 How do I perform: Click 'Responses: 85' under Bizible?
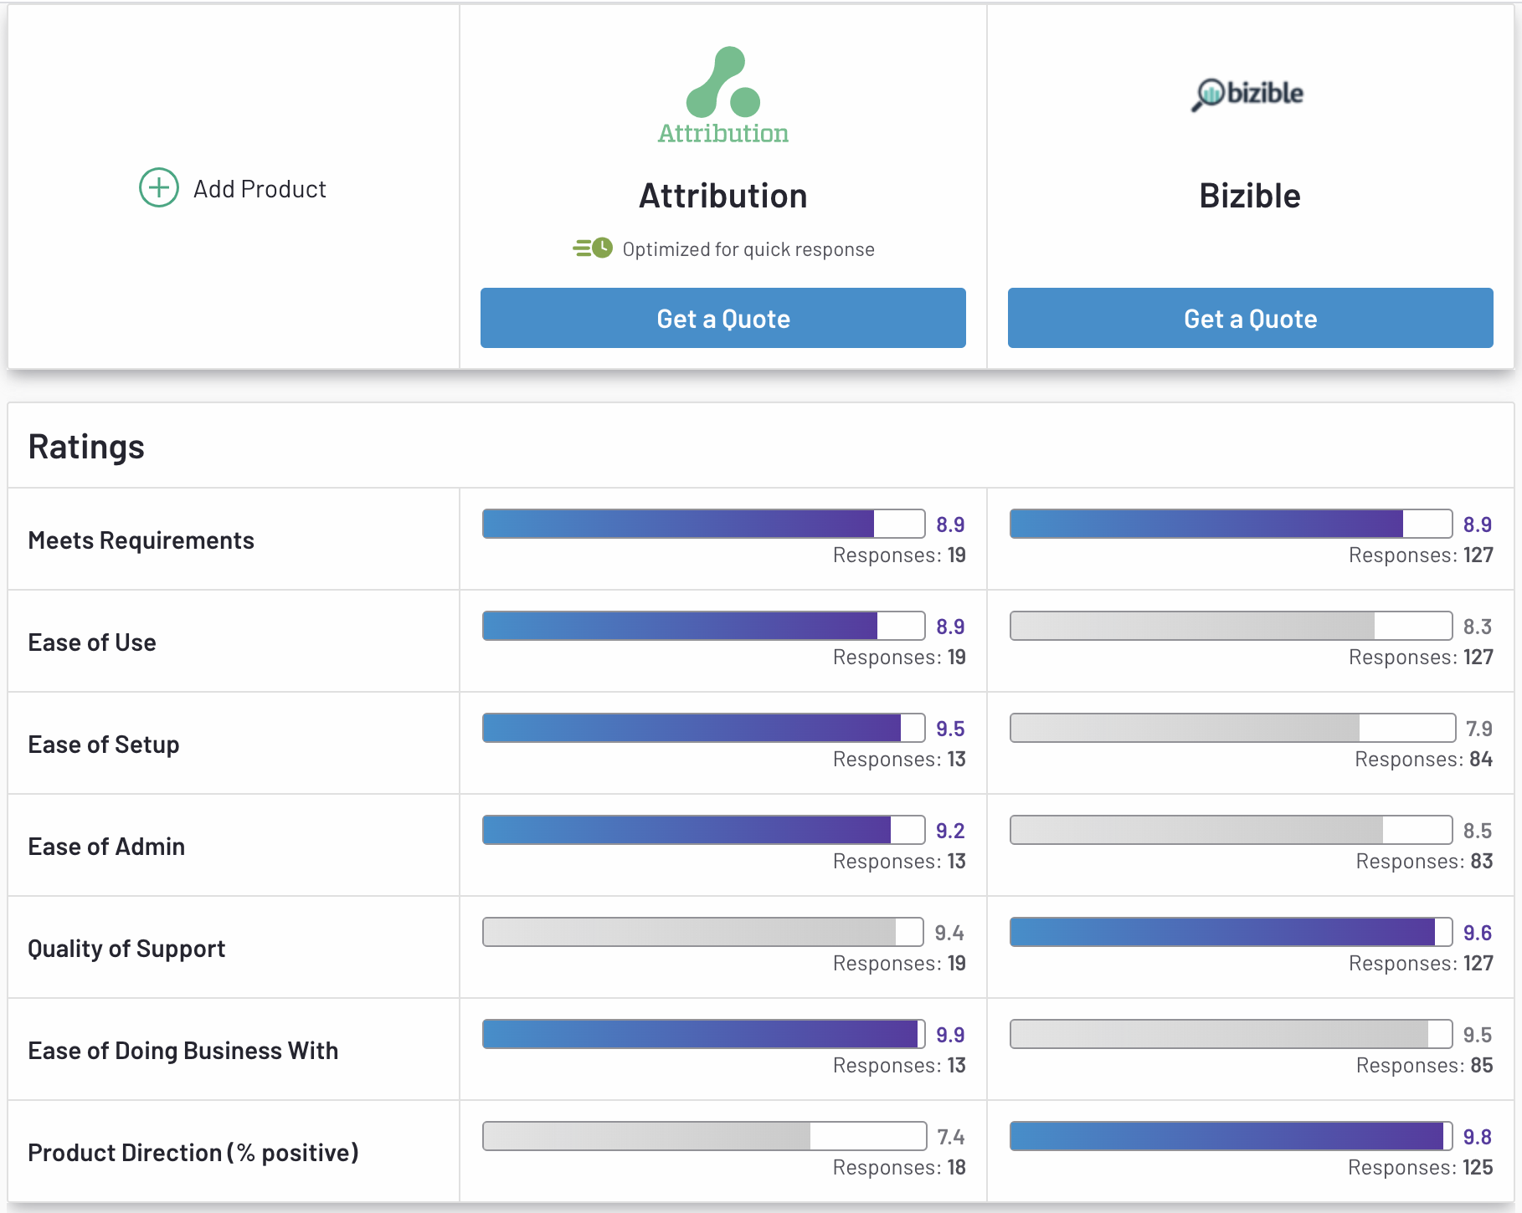click(x=1424, y=1065)
